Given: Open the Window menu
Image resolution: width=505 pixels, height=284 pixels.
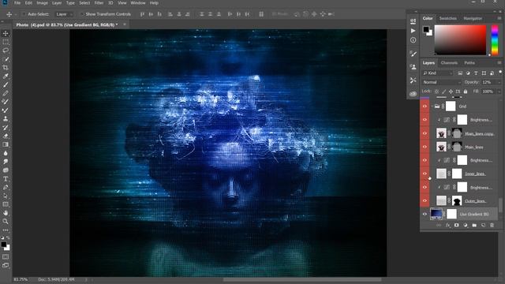Looking at the screenshot, I should (x=138, y=3).
